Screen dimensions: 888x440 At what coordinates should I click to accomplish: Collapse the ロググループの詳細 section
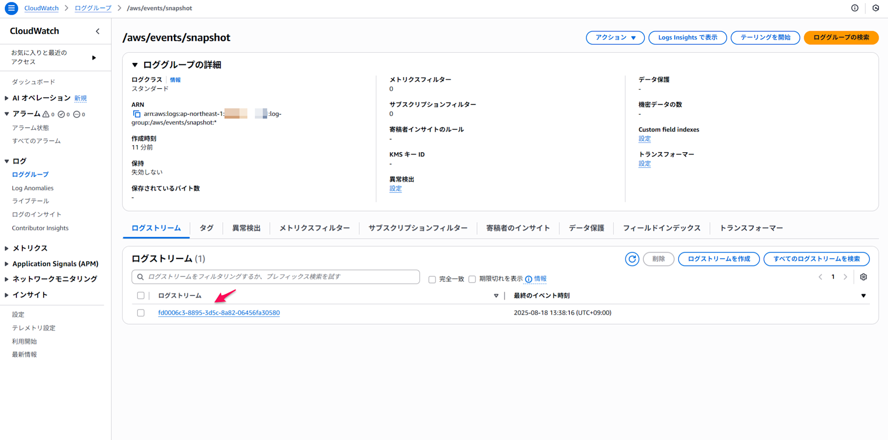point(135,65)
